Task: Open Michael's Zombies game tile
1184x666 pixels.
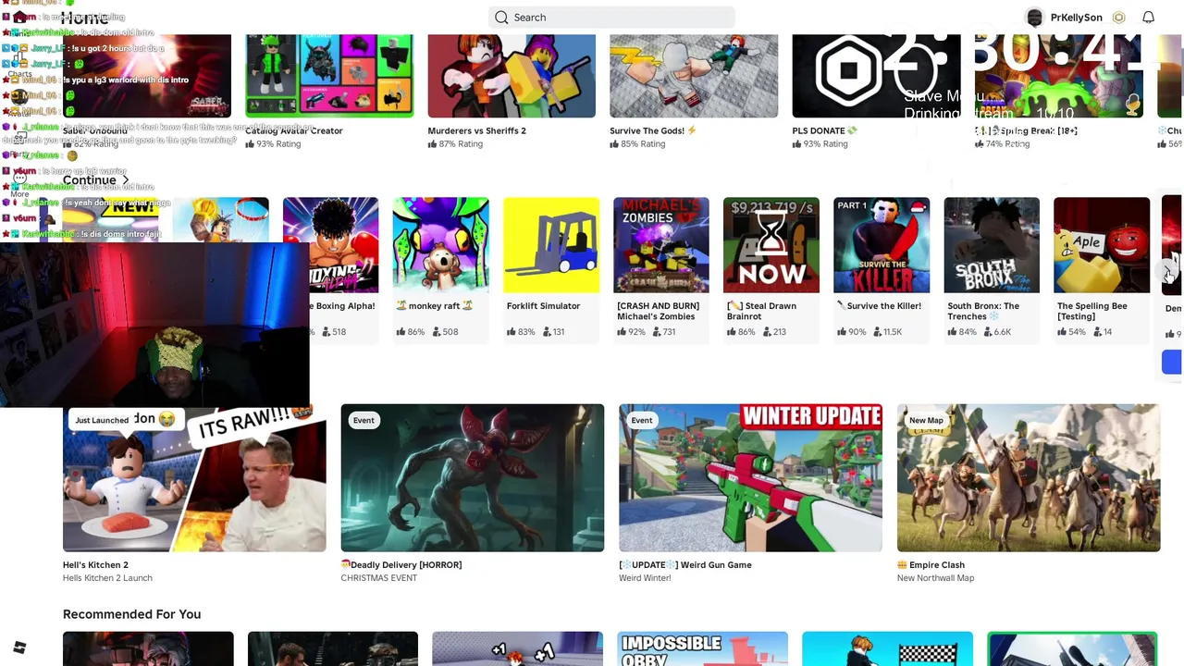Action: pos(661,245)
